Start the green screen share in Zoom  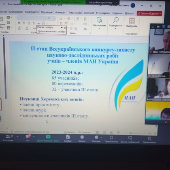(48, 139)
